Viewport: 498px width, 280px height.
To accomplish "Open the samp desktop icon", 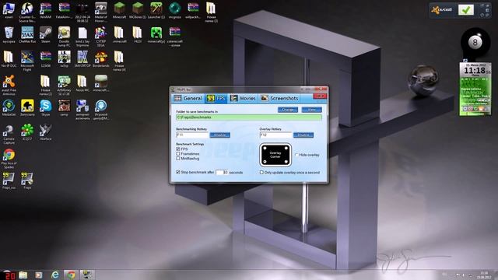I will coord(64,107).
